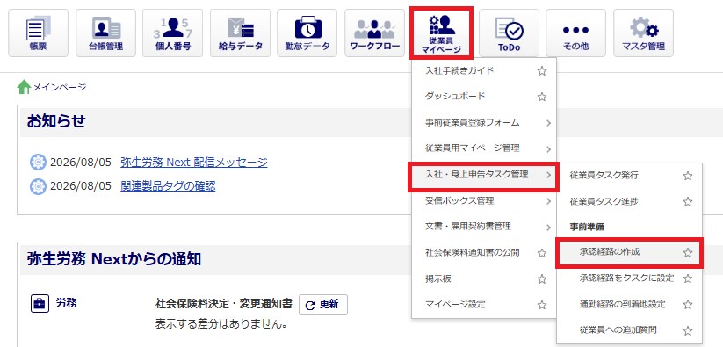Image resolution: width=723 pixels, height=347 pixels.
Task: Toggle star for 従業員タスク進捗
Action: (x=688, y=201)
